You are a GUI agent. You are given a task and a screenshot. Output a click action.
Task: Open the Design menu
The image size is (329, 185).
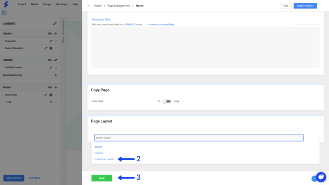coord(47,4)
